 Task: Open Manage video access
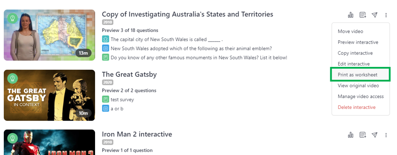(361, 96)
